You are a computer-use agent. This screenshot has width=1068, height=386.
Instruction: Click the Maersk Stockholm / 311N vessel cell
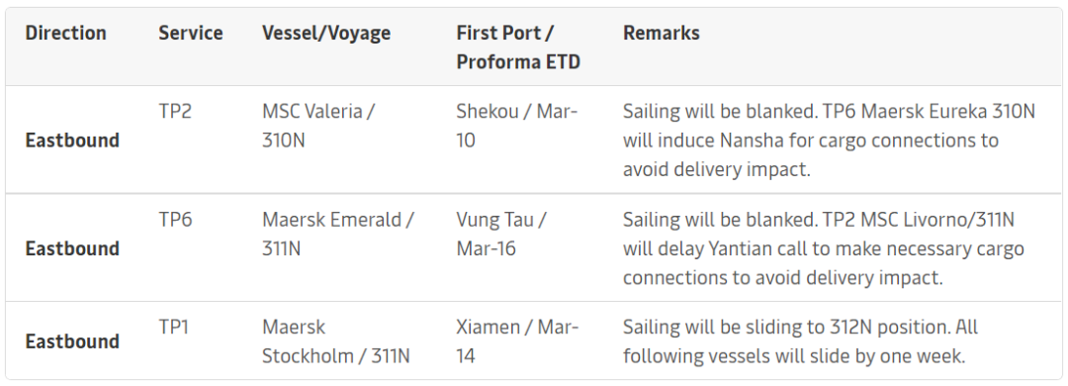[x=336, y=341]
